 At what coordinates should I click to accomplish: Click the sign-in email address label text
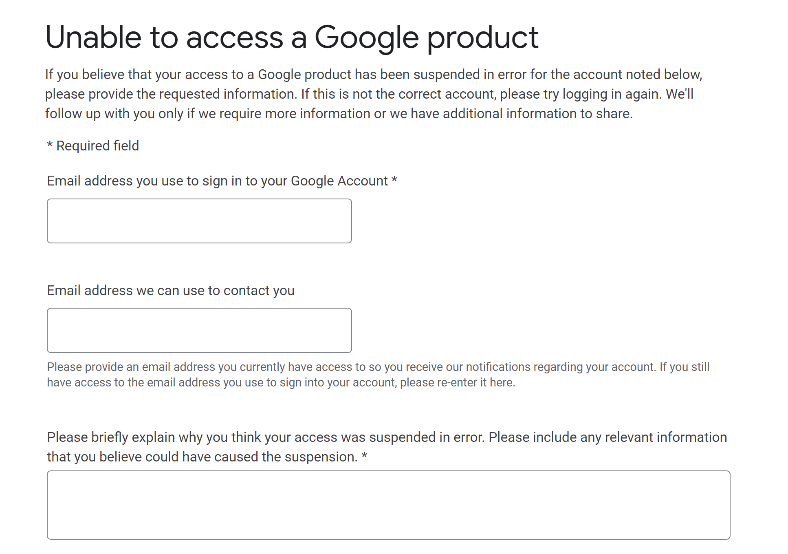217,181
